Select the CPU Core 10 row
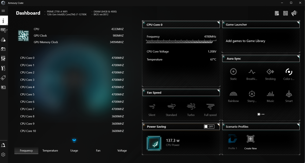Image resolution: width=305 pixels, height=163 pixels. tap(72, 131)
